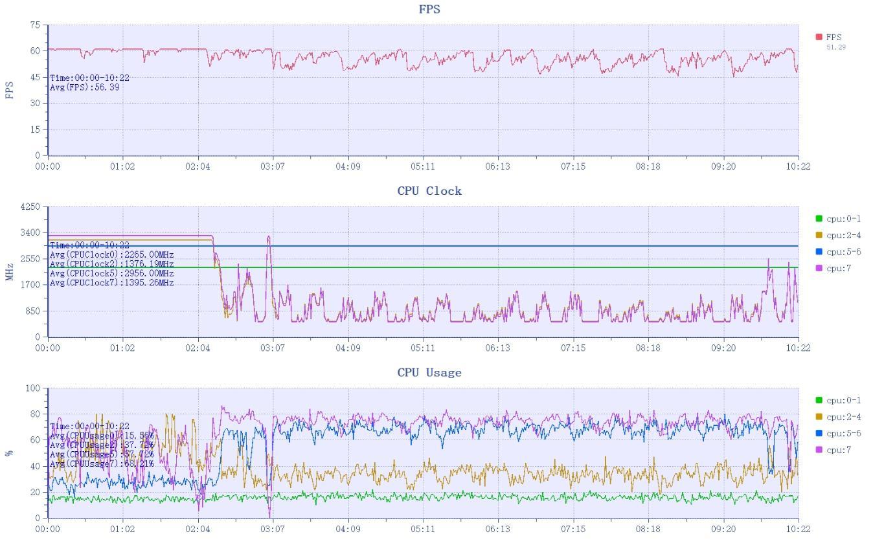The width and height of the screenshot is (884, 547).
Task: Click the CPU Clock chart title
Action: pyautogui.click(x=430, y=191)
